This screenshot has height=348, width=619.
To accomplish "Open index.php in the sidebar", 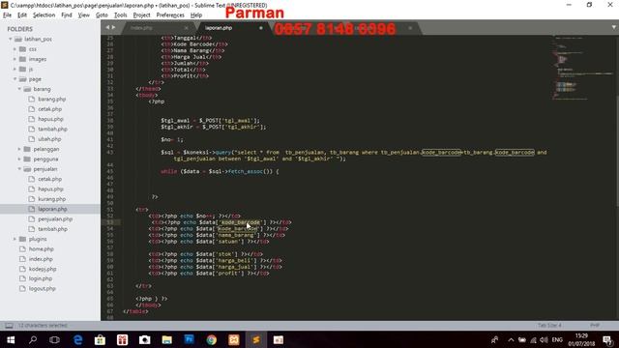I will (x=41, y=259).
